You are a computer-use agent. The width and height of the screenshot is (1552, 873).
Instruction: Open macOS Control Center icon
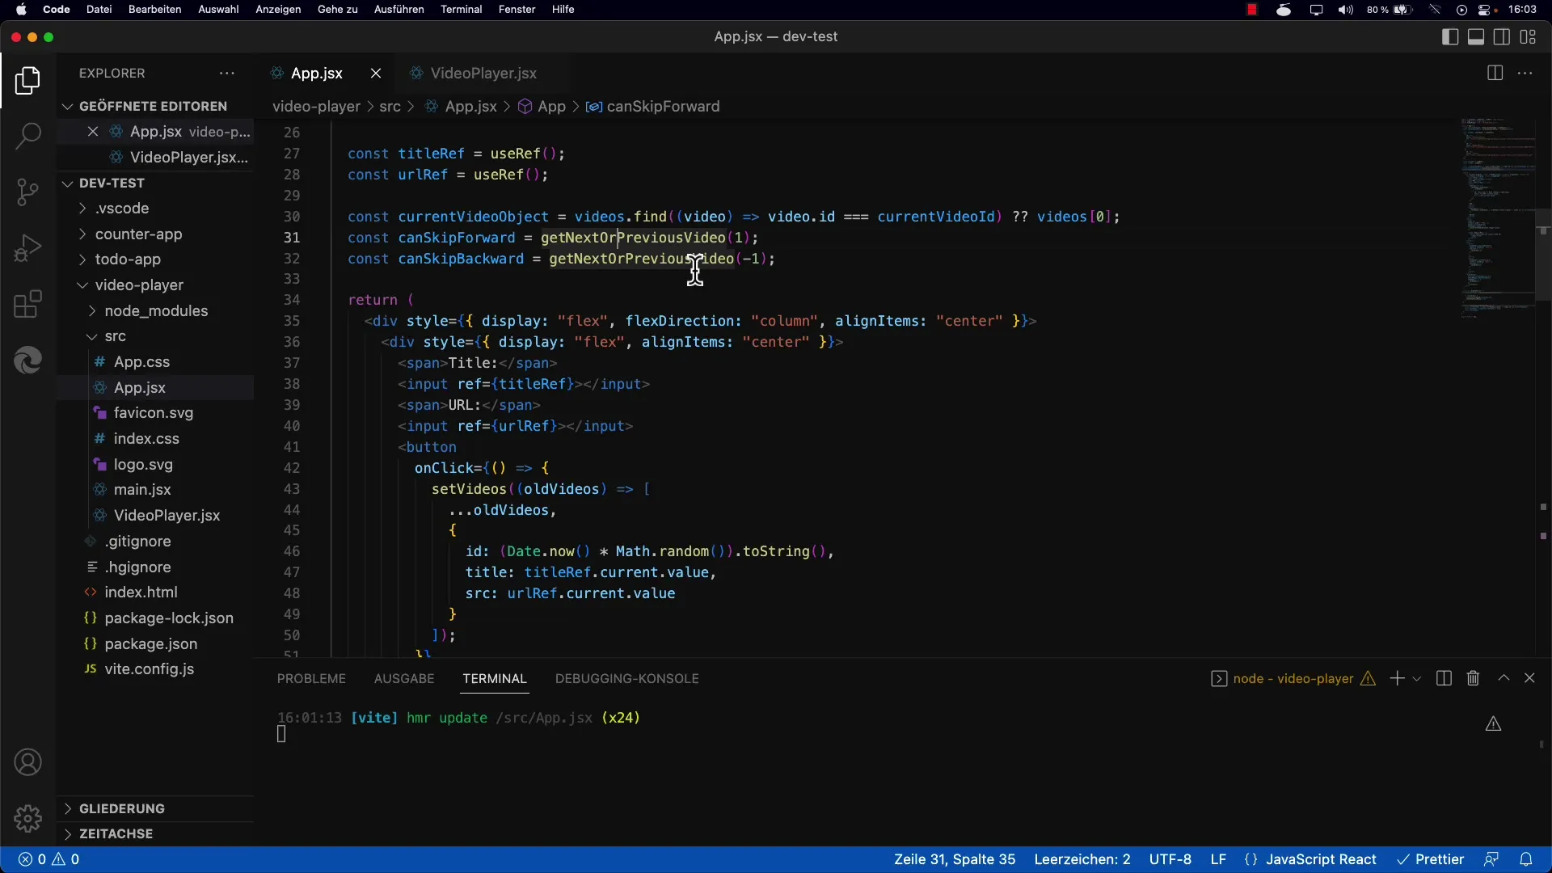coord(1486,10)
